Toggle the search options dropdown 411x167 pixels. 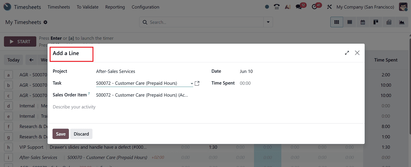click(268, 22)
